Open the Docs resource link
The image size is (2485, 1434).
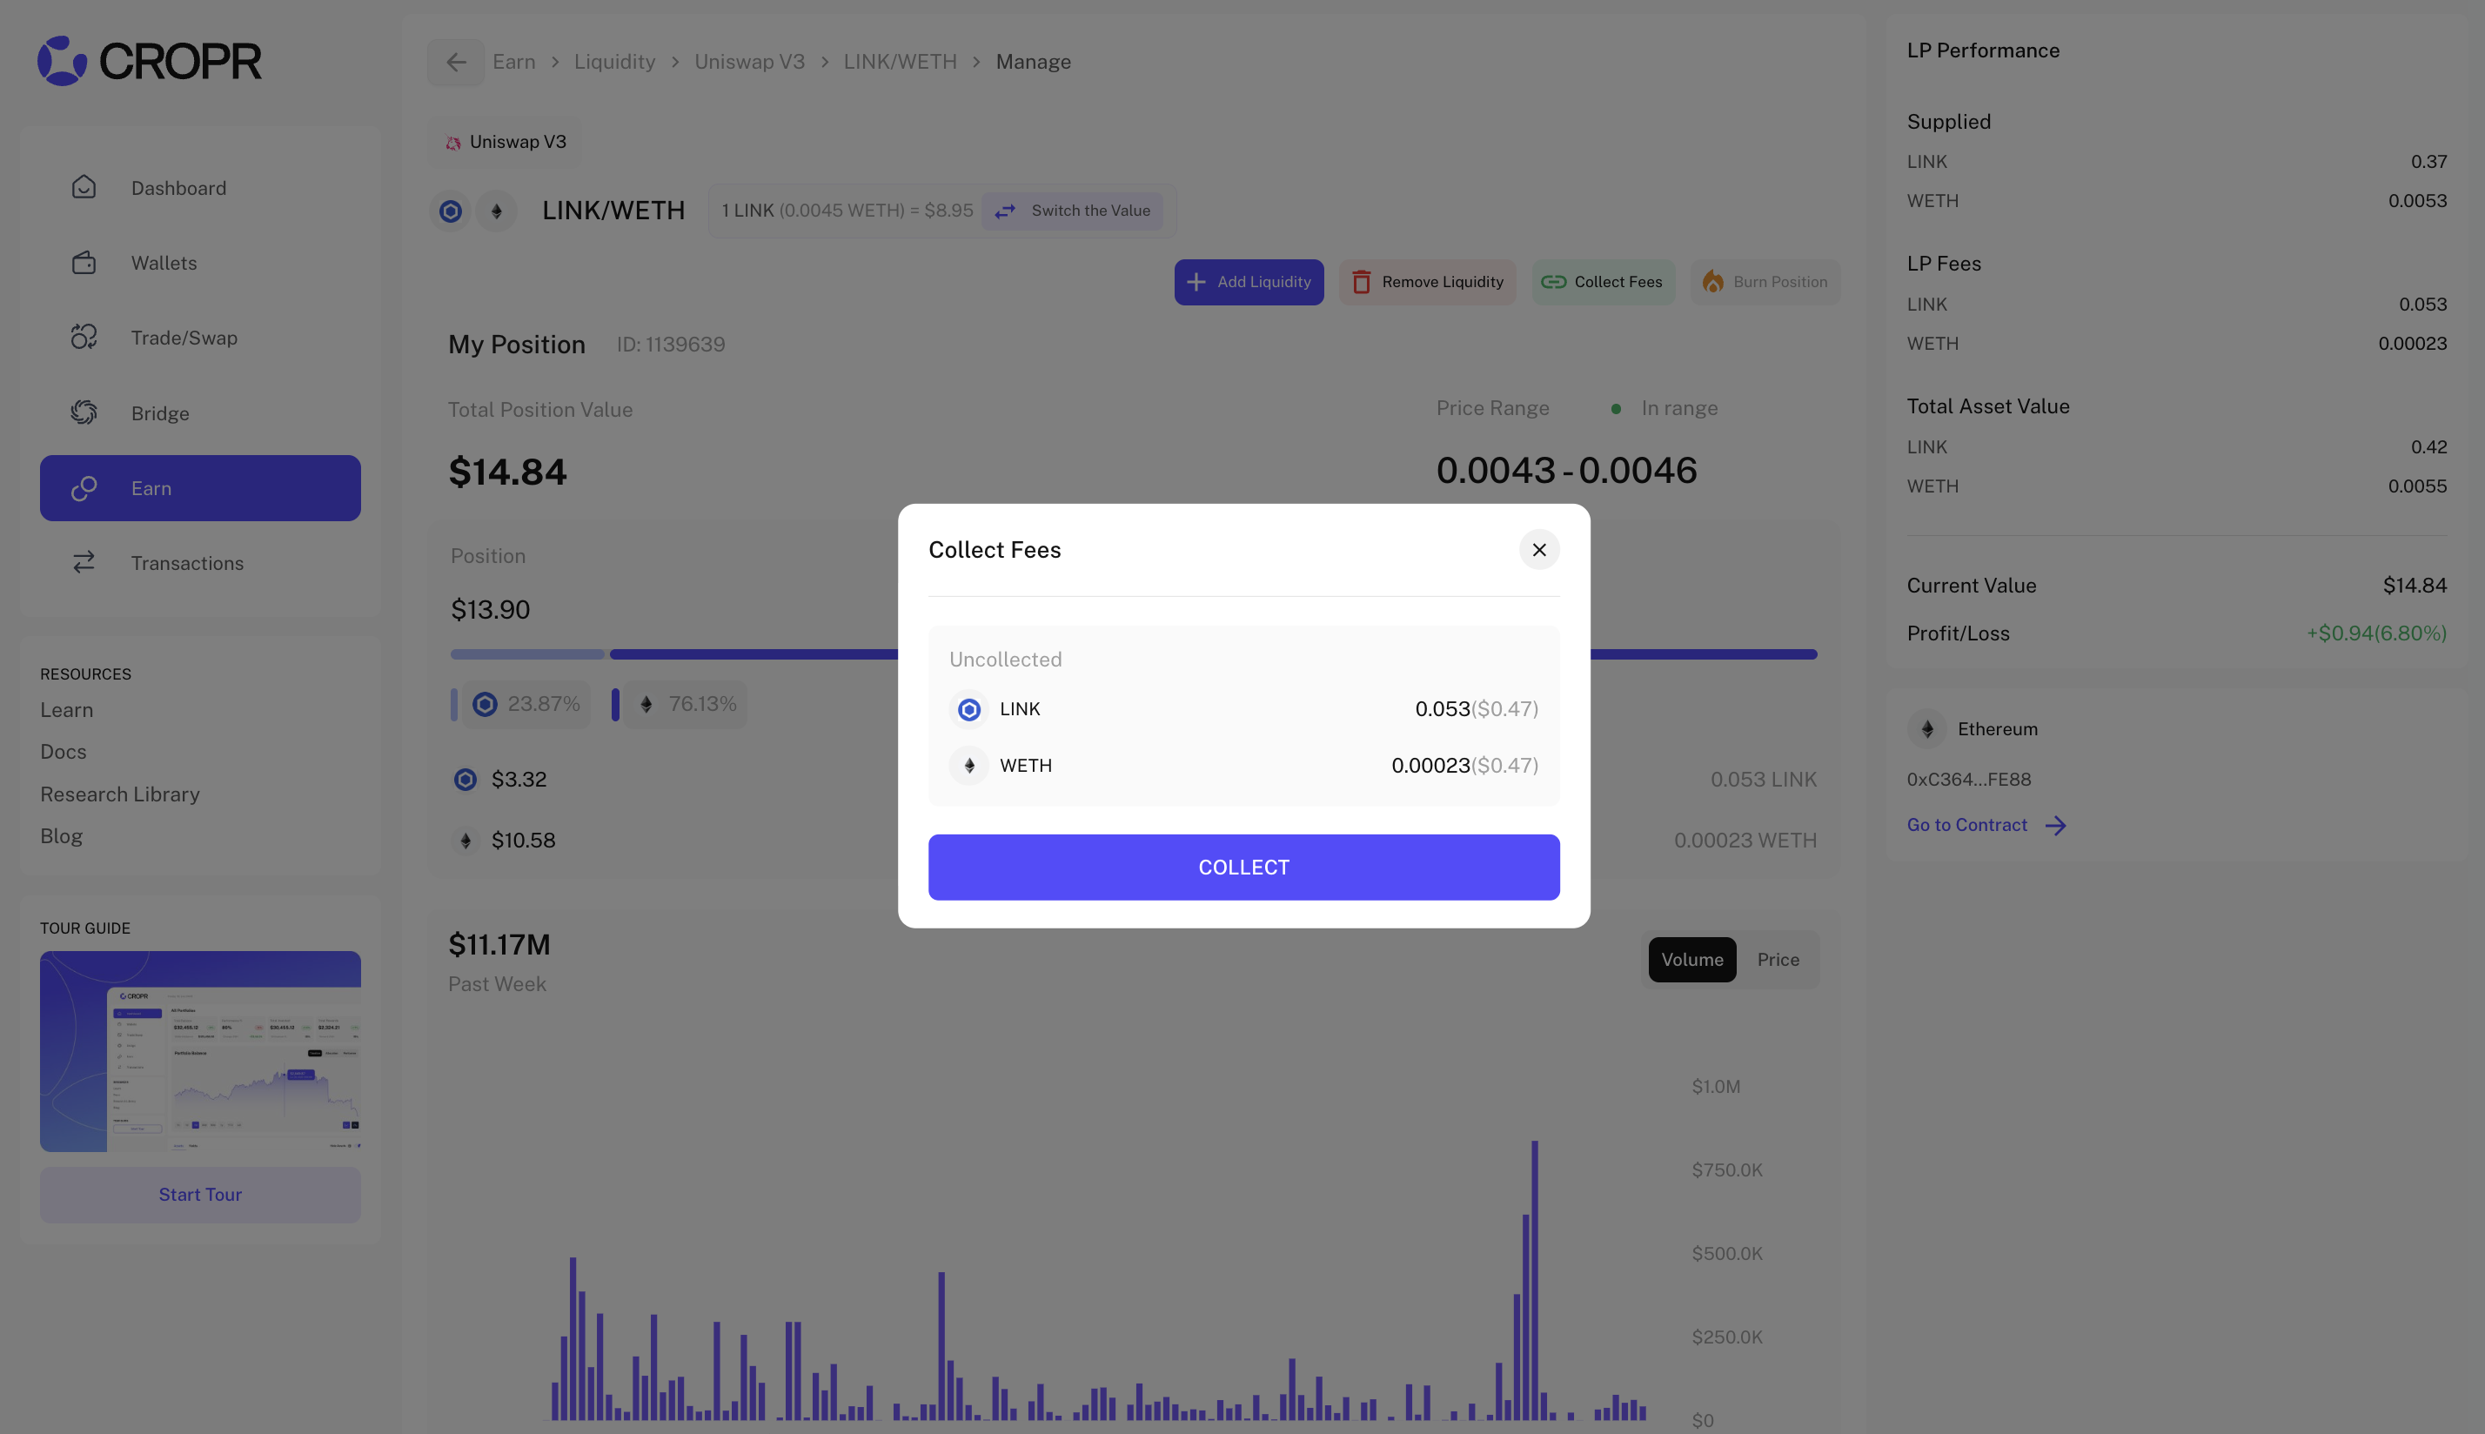tap(63, 752)
